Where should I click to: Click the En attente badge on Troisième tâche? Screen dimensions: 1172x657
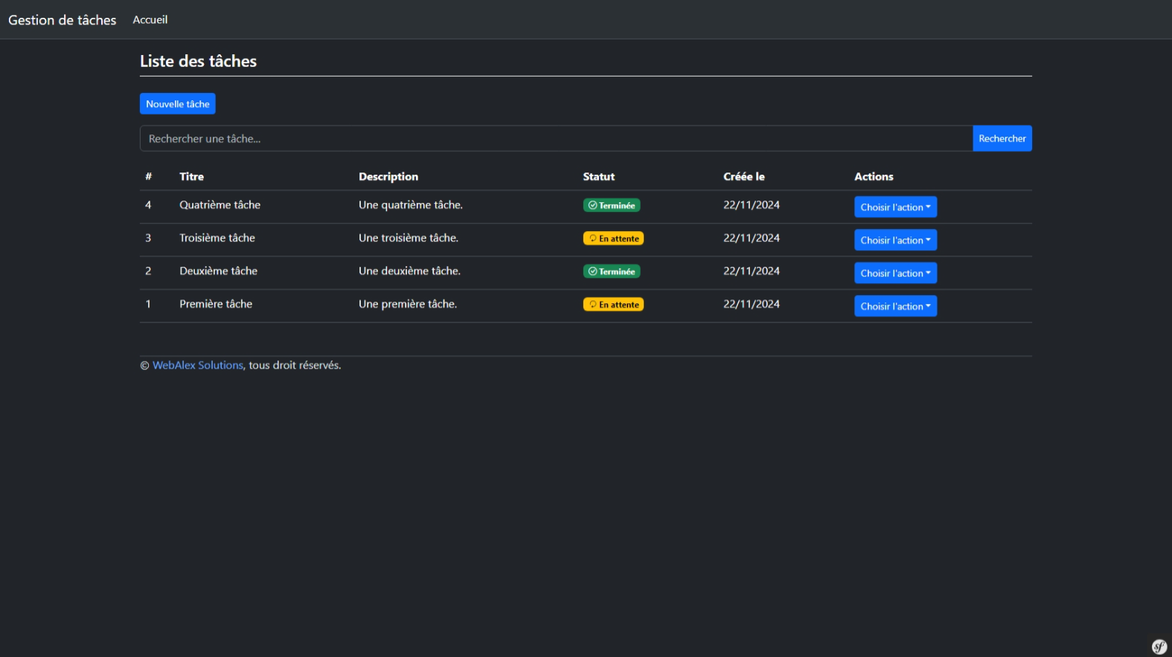click(x=613, y=239)
